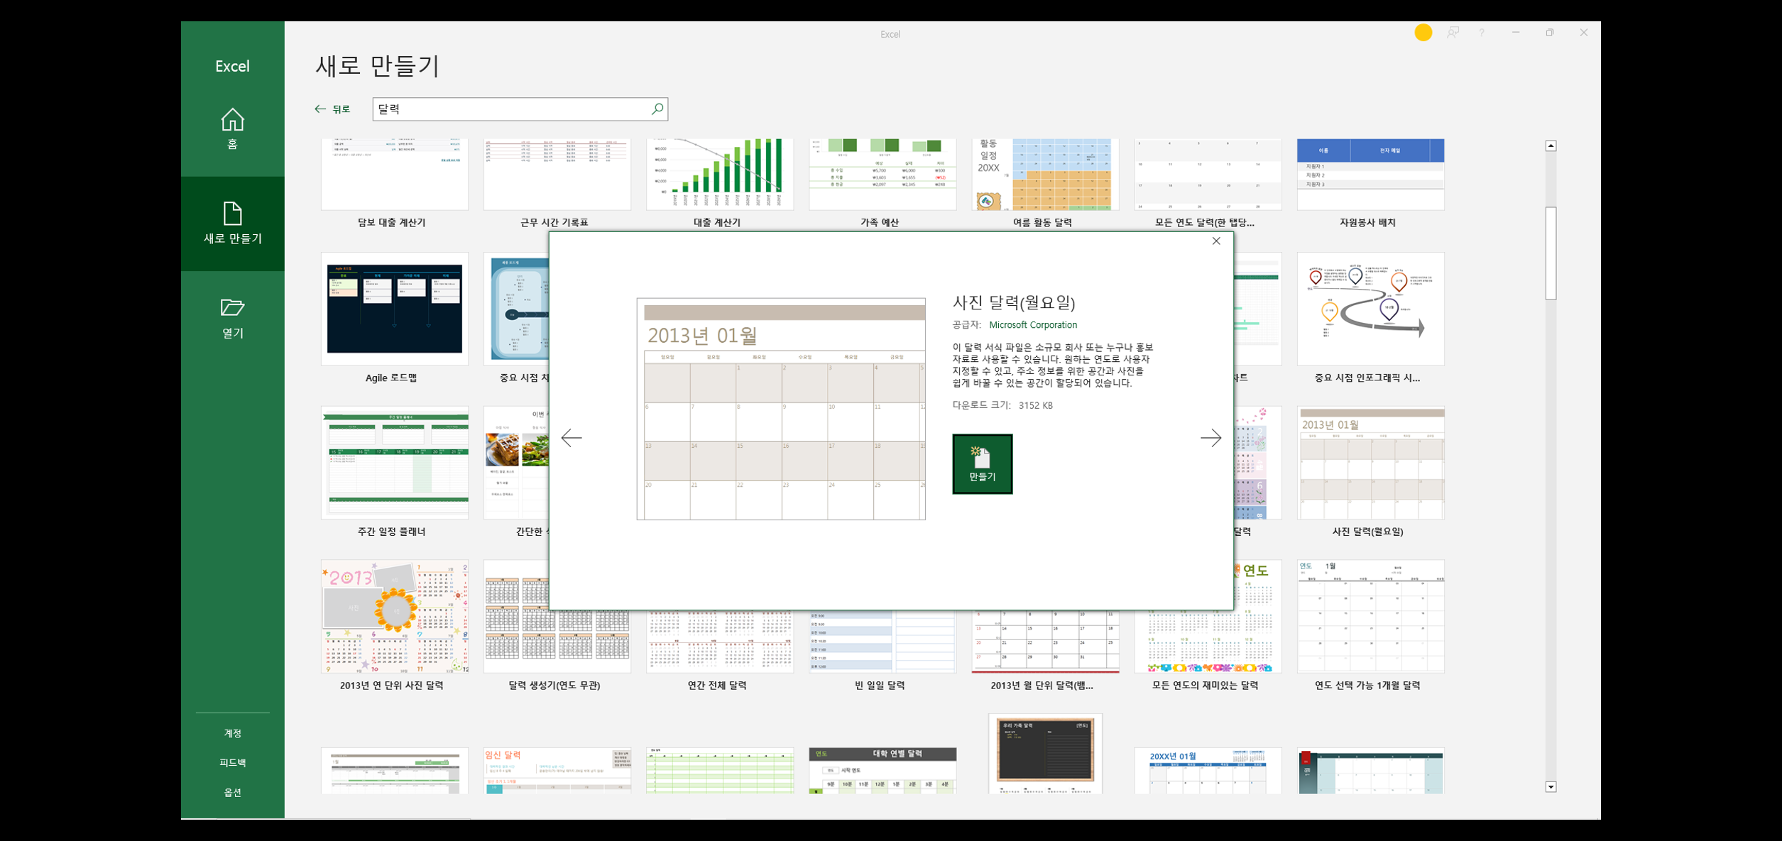Screen dimensions: 1782x841
Task: Click the Home icon in sidebar
Action: tap(232, 121)
